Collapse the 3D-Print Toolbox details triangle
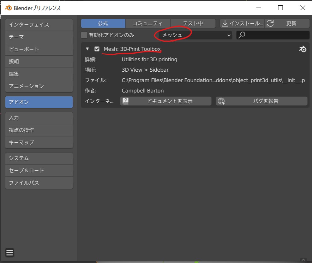This screenshot has width=312, height=263. (x=87, y=49)
